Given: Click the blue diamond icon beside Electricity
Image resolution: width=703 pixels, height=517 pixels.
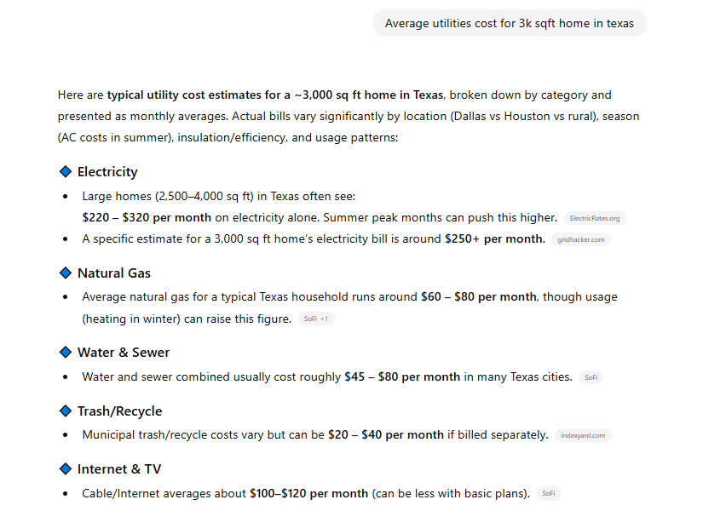Looking at the screenshot, I should (x=65, y=172).
